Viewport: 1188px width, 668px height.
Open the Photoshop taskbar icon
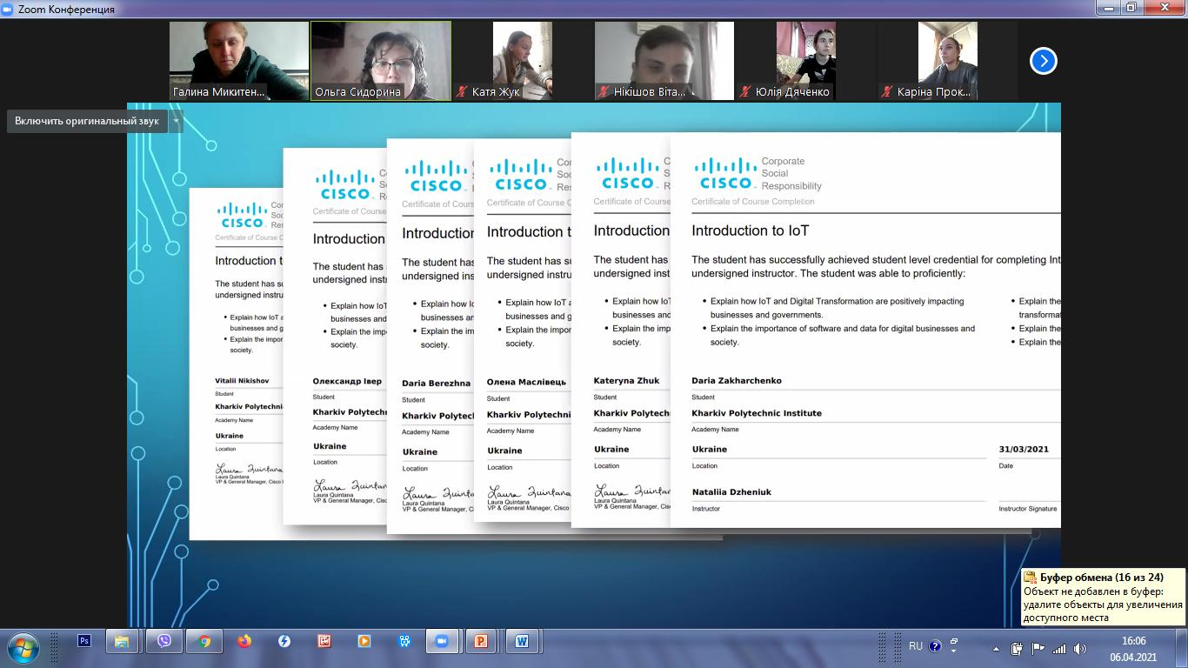pyautogui.click(x=84, y=641)
